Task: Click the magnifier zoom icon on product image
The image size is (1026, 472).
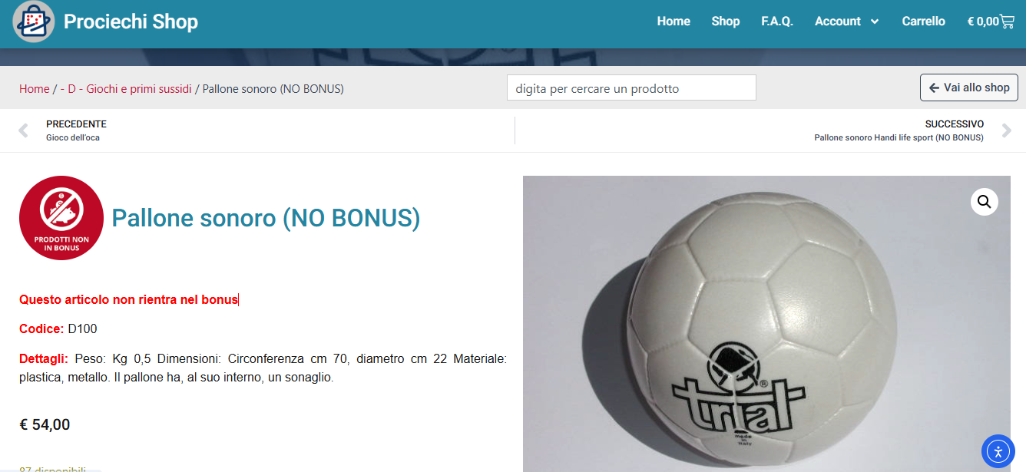Action: 985,202
